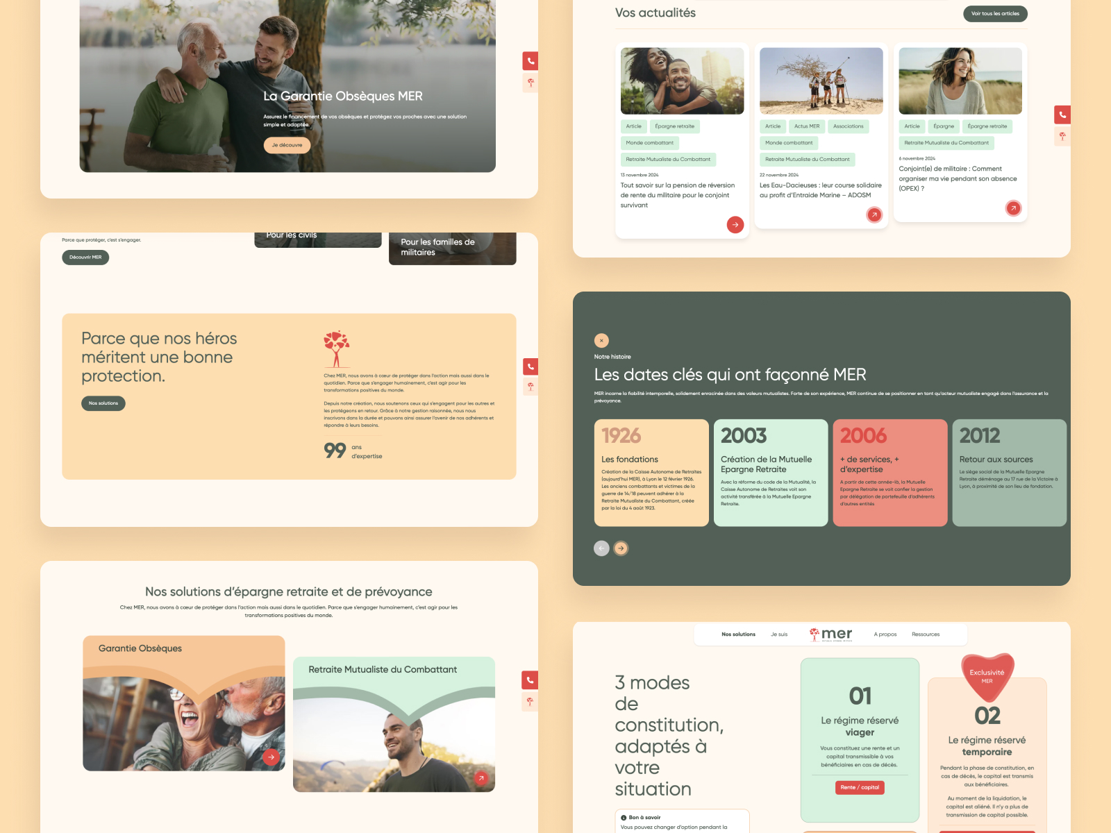Click the Je découvre button
The width and height of the screenshot is (1111, 833).
pos(287,145)
